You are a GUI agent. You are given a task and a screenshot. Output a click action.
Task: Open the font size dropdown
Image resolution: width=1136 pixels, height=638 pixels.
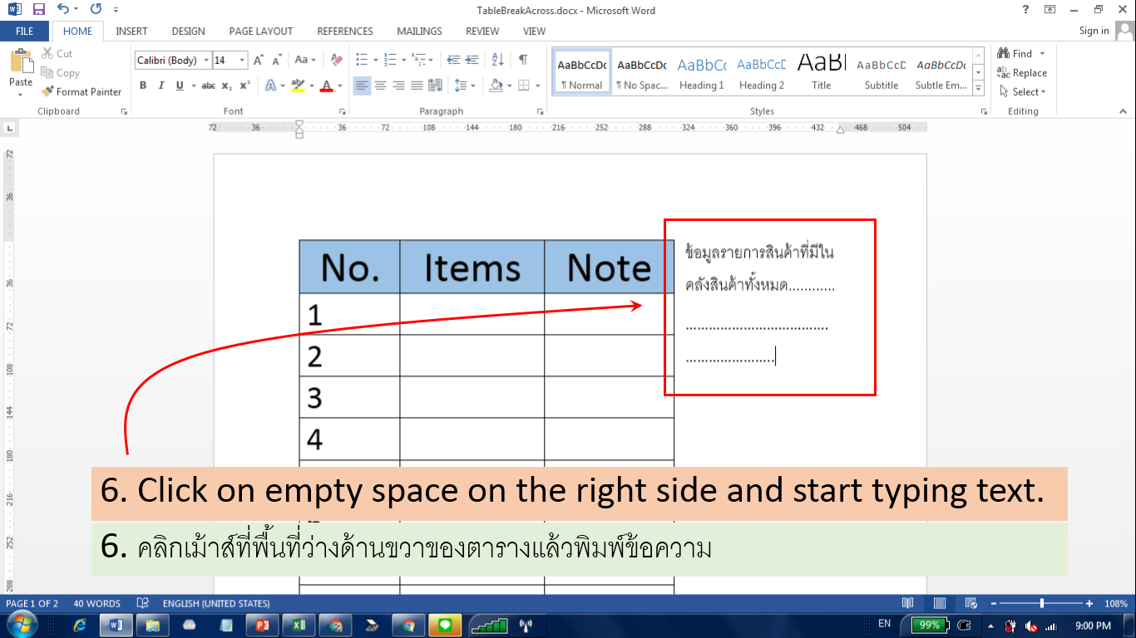[242, 60]
